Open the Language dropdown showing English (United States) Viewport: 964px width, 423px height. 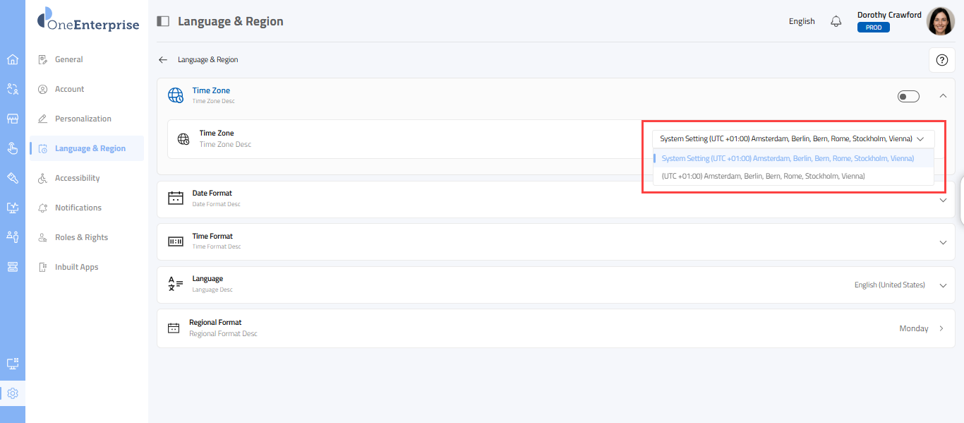(x=943, y=285)
